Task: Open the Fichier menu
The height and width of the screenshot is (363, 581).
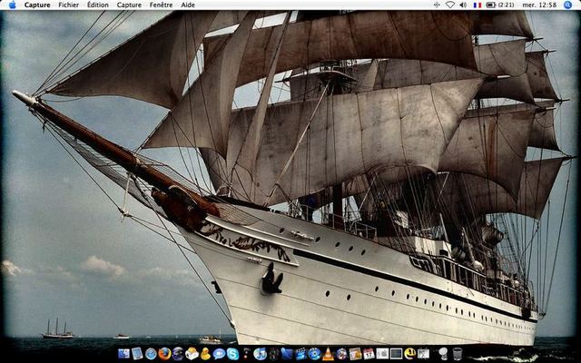Action: (69, 5)
